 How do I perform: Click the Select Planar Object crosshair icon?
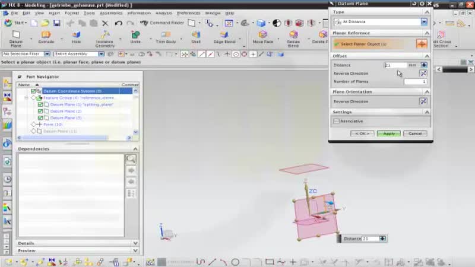[x=422, y=44]
